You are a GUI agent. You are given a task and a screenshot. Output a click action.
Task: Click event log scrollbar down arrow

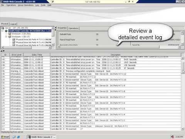182,129
